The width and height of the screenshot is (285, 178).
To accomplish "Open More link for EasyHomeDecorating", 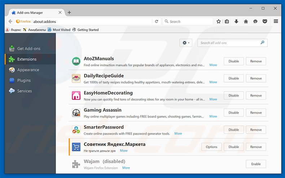I will click(213, 99).
